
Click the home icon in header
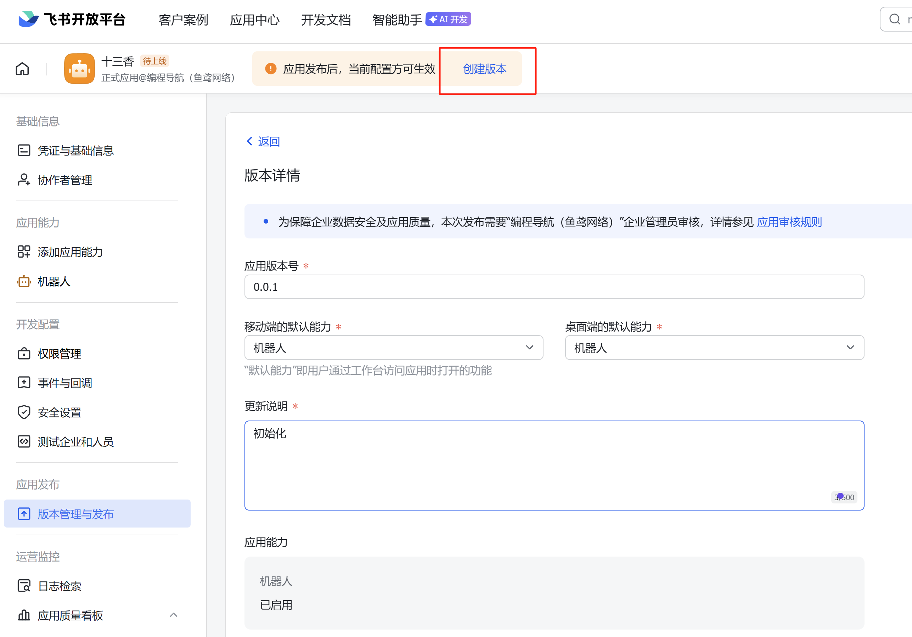point(22,69)
